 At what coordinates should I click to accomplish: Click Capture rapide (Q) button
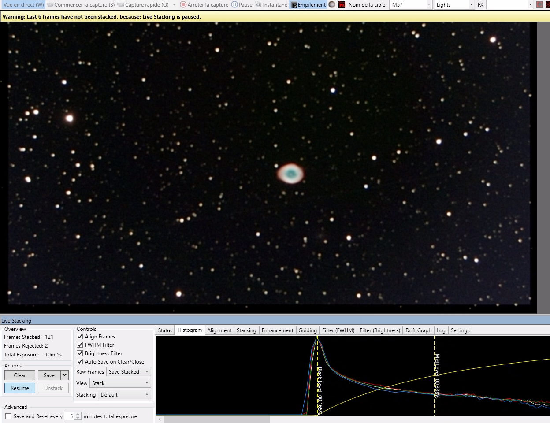pos(143,5)
